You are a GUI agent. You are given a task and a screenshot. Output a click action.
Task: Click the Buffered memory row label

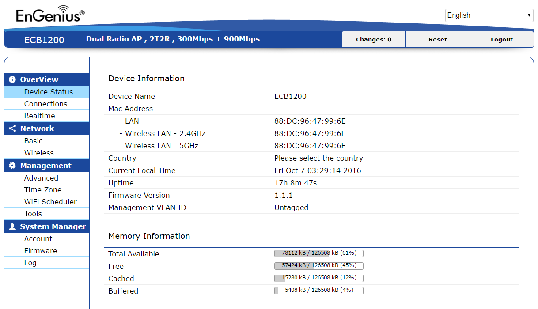tap(123, 291)
